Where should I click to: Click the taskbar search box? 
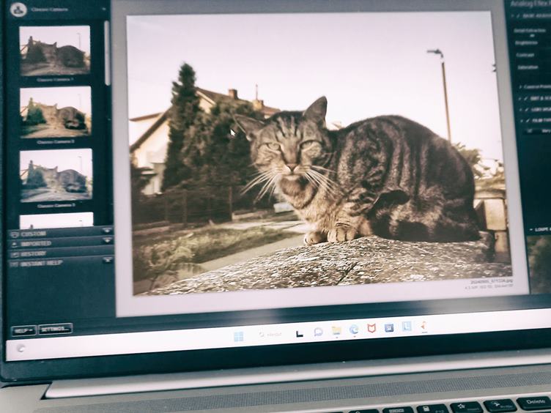[270, 335]
